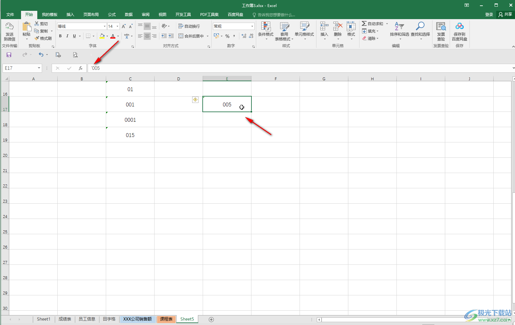
Task: Click the percent style icon
Action: [x=228, y=36]
